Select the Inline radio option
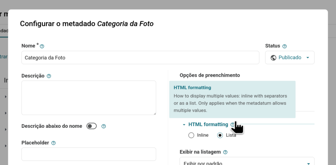Viewport: 336px width, 165px height. point(191,135)
